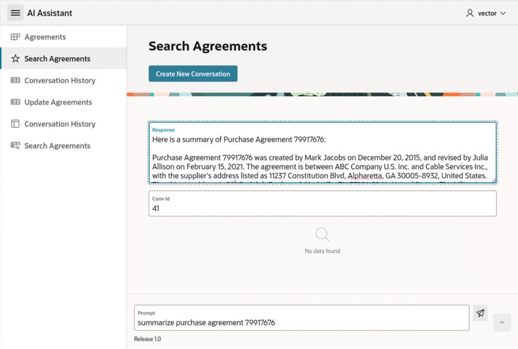Click the AI Assistant app title
Image resolution: width=518 pixels, height=349 pixels.
point(50,13)
